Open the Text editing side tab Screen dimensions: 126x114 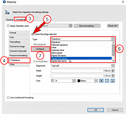tap(19, 42)
